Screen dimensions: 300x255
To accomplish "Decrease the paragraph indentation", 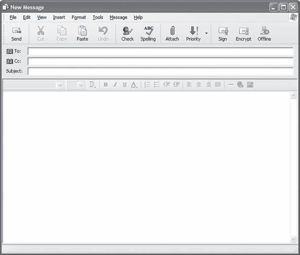I will pos(167,85).
